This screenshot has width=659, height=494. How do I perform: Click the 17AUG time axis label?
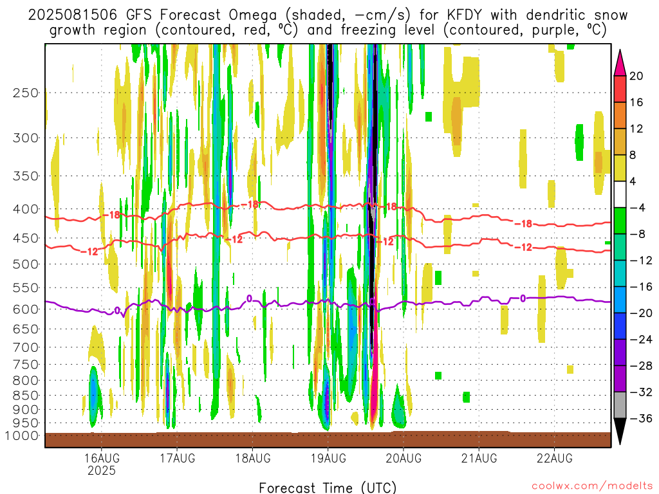click(x=177, y=458)
